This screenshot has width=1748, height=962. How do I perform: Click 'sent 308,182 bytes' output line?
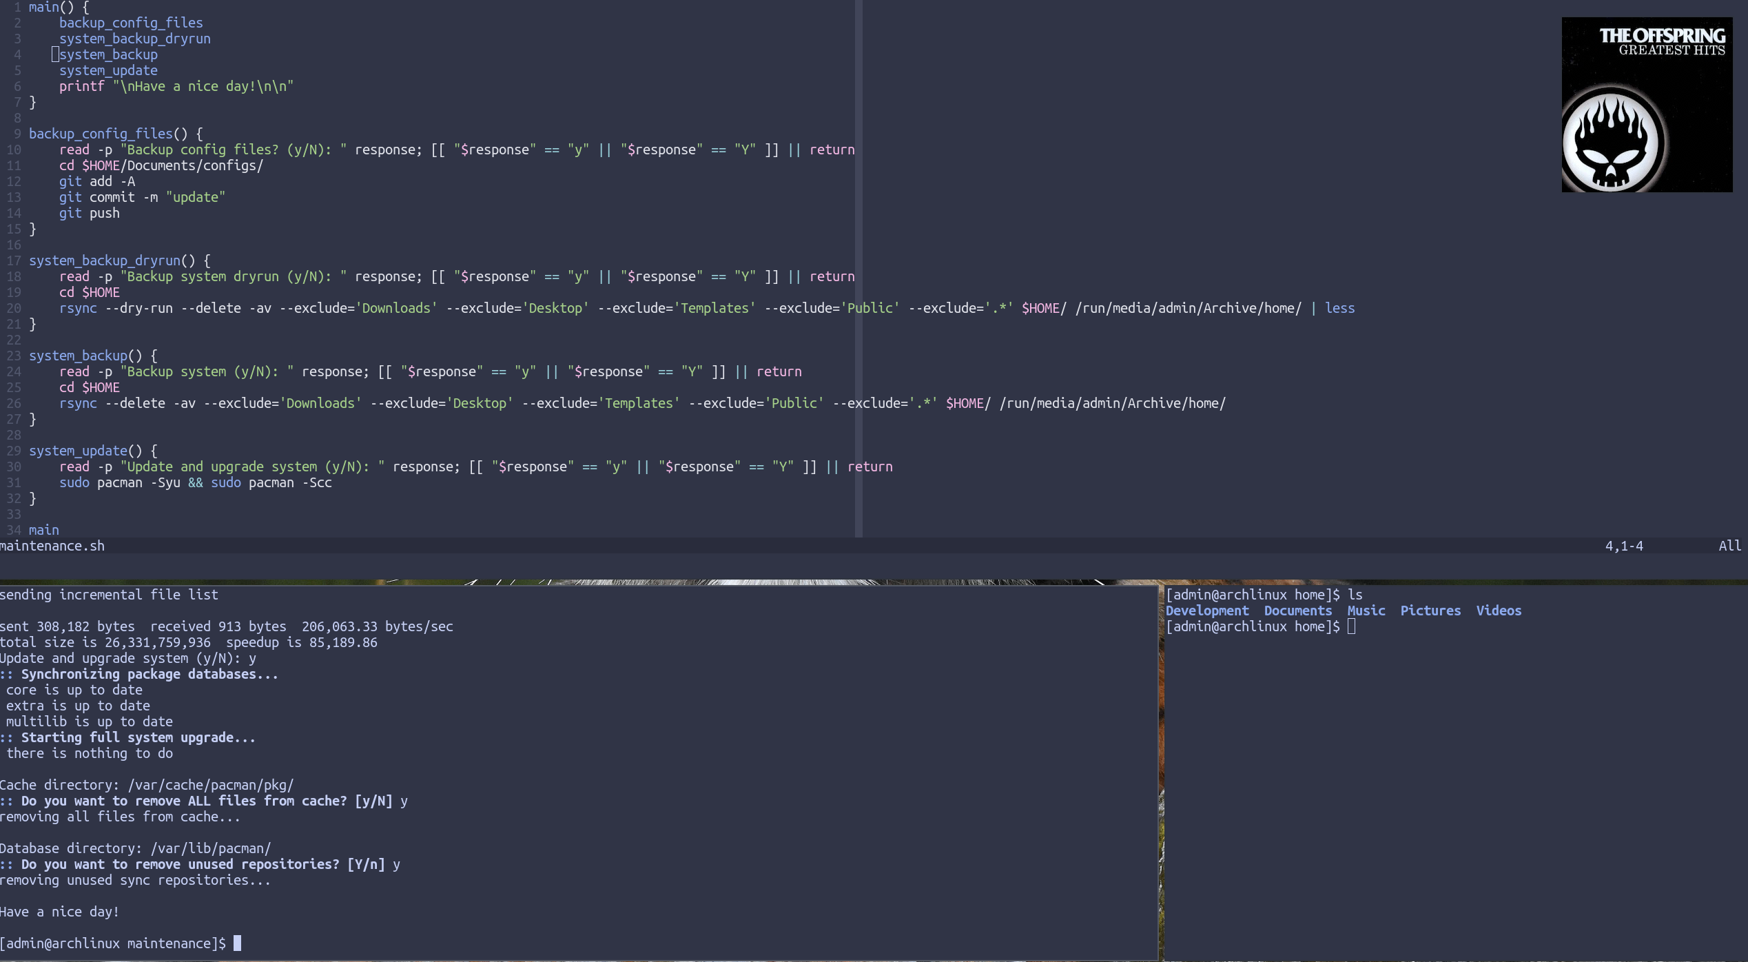click(227, 626)
